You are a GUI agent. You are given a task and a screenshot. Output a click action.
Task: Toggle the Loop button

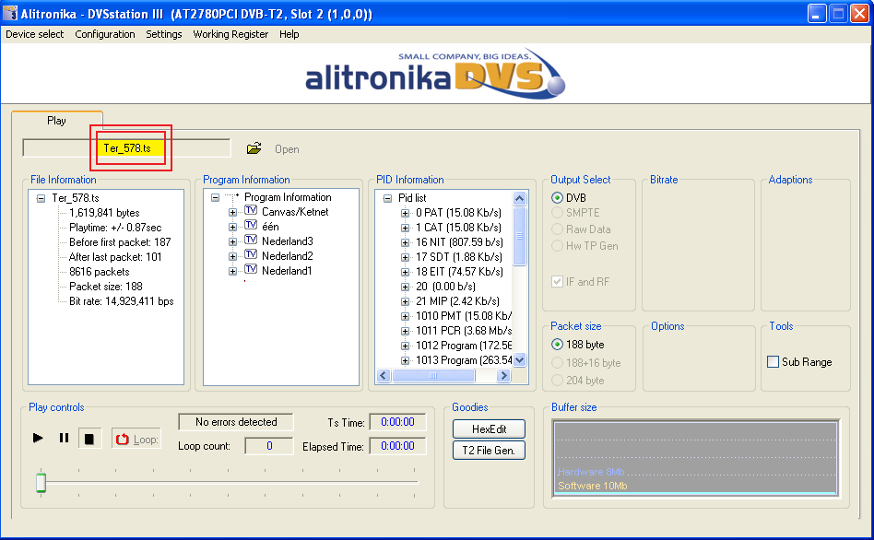click(x=136, y=440)
